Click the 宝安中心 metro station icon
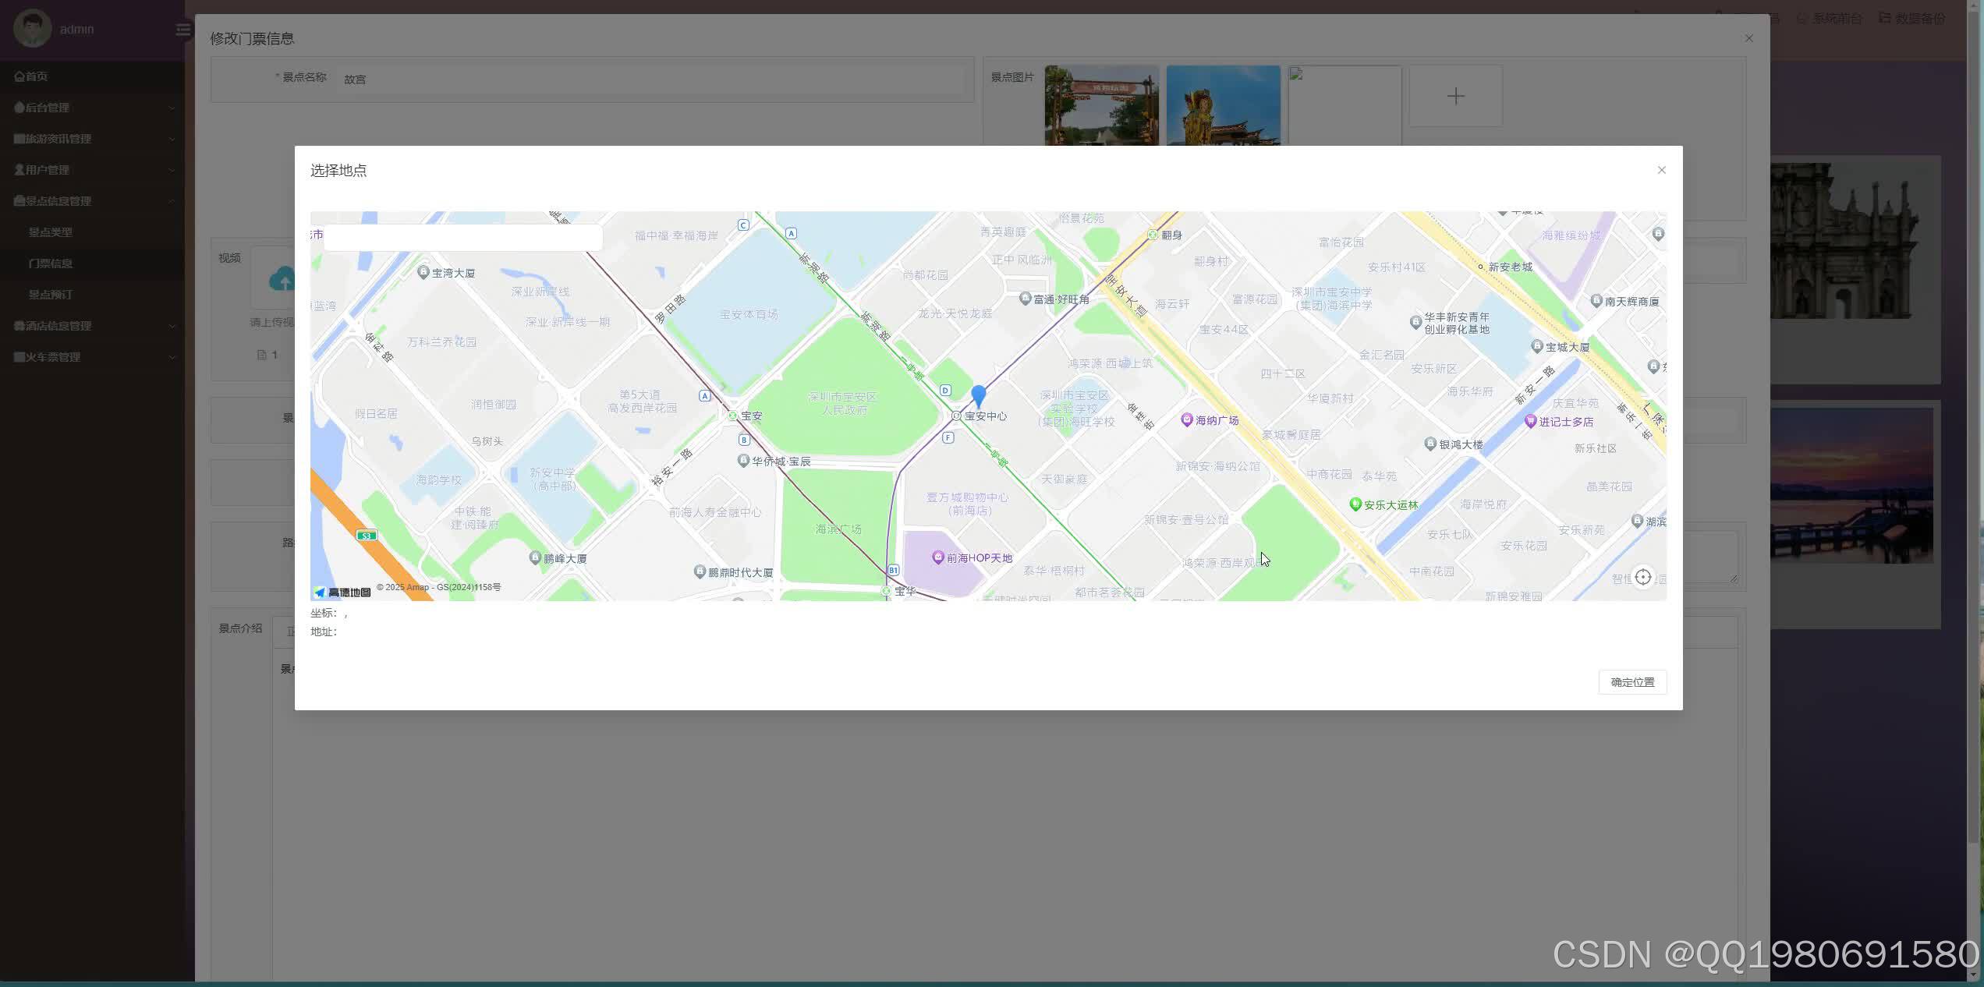Screen dimensions: 1984x987 coord(956,416)
